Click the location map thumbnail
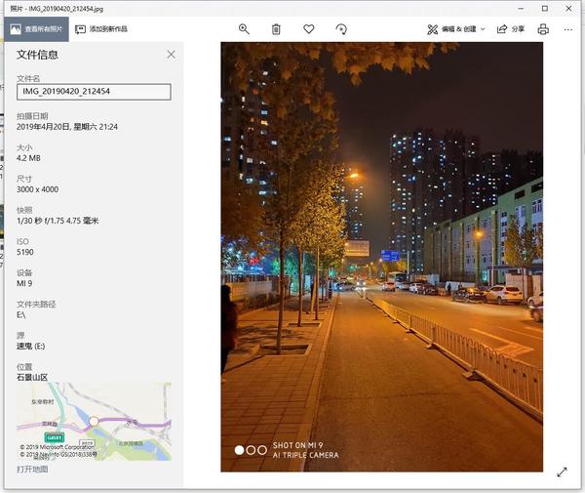This screenshot has height=493, width=585. point(94,422)
